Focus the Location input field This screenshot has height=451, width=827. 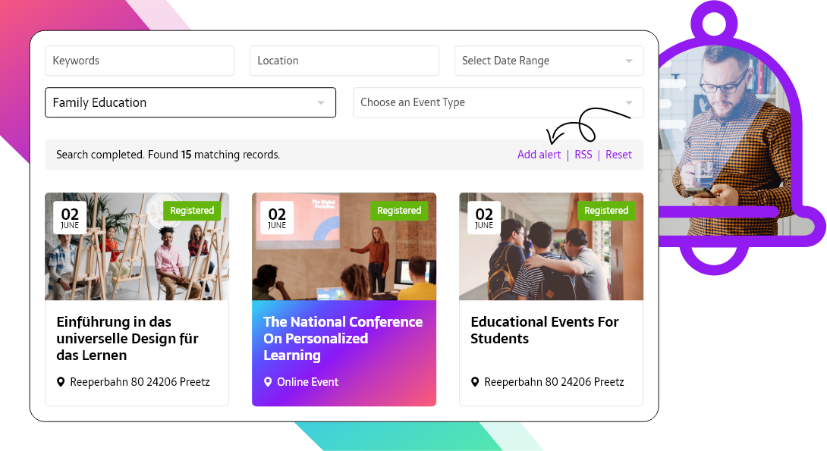[x=344, y=61]
